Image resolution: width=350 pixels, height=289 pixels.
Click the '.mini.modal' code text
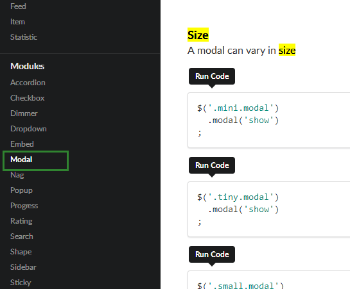(241, 108)
